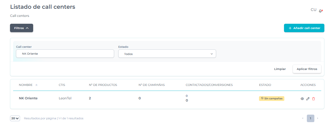Collapse the Filtros panel
This screenshot has width=335, height=134.
[22, 28]
